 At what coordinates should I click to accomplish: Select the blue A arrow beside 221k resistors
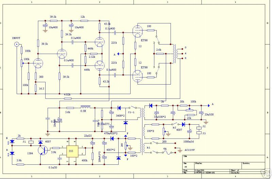pyautogui.click(x=118, y=54)
